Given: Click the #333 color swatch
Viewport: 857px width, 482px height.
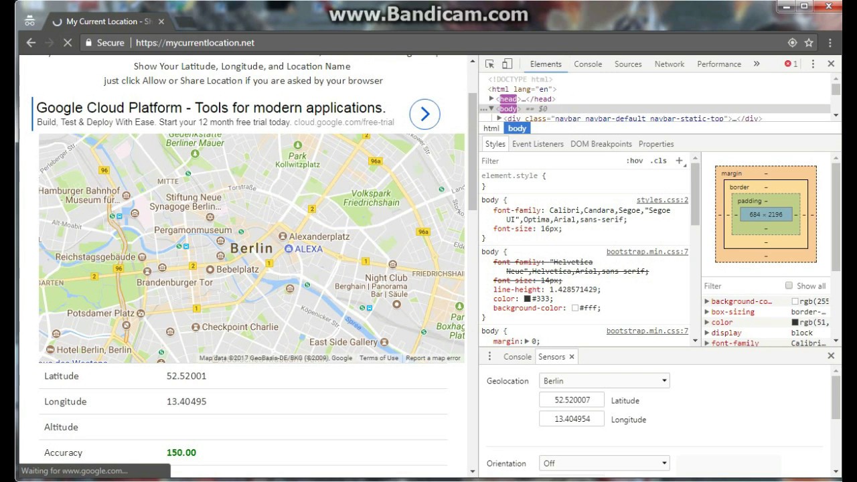Looking at the screenshot, I should 528,299.
